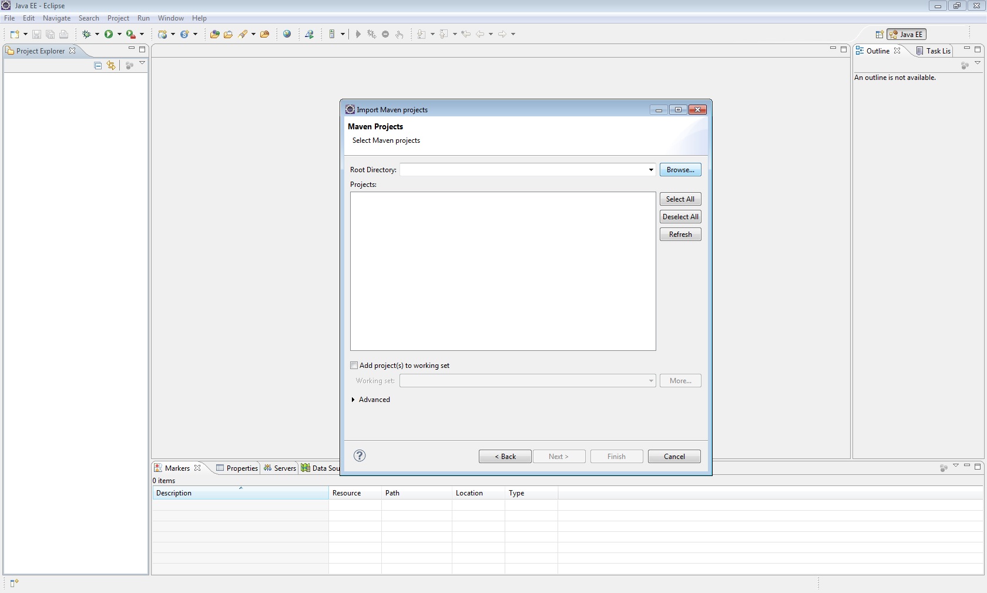Open the Root Directory dropdown arrow

651,170
